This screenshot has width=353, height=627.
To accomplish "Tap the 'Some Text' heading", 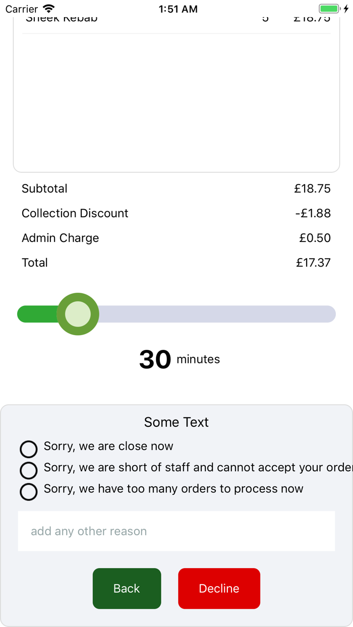I will [177, 422].
